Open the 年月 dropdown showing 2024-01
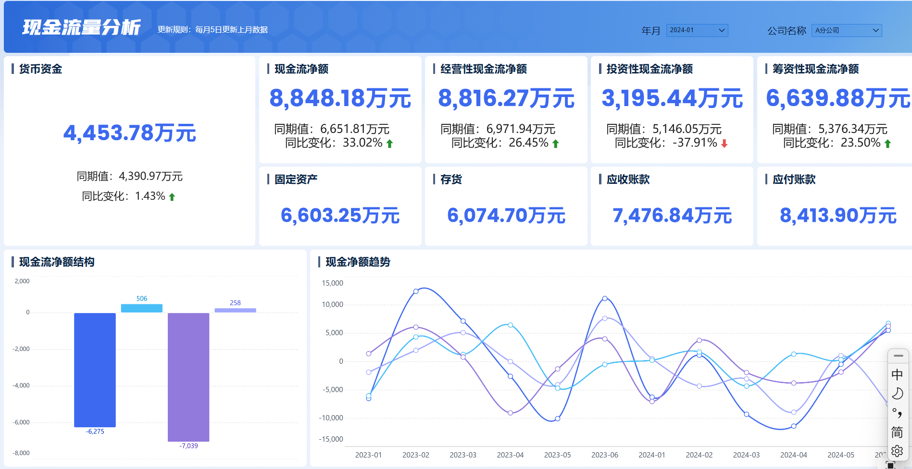Screen dimensions: 912x469 pyautogui.click(x=697, y=30)
